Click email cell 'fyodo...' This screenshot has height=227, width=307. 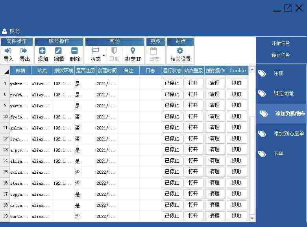tap(20, 117)
